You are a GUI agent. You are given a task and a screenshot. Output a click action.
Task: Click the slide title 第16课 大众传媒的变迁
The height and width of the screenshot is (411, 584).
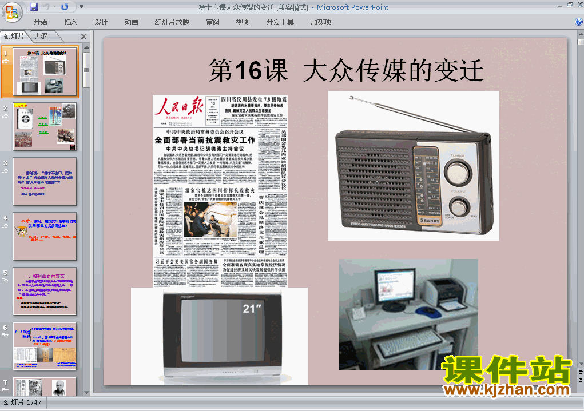pos(347,70)
